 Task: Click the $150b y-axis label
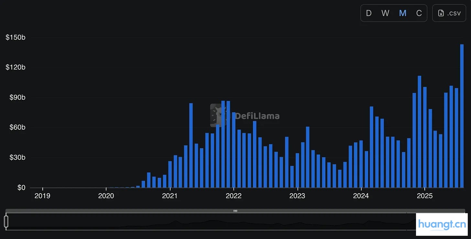(x=16, y=37)
